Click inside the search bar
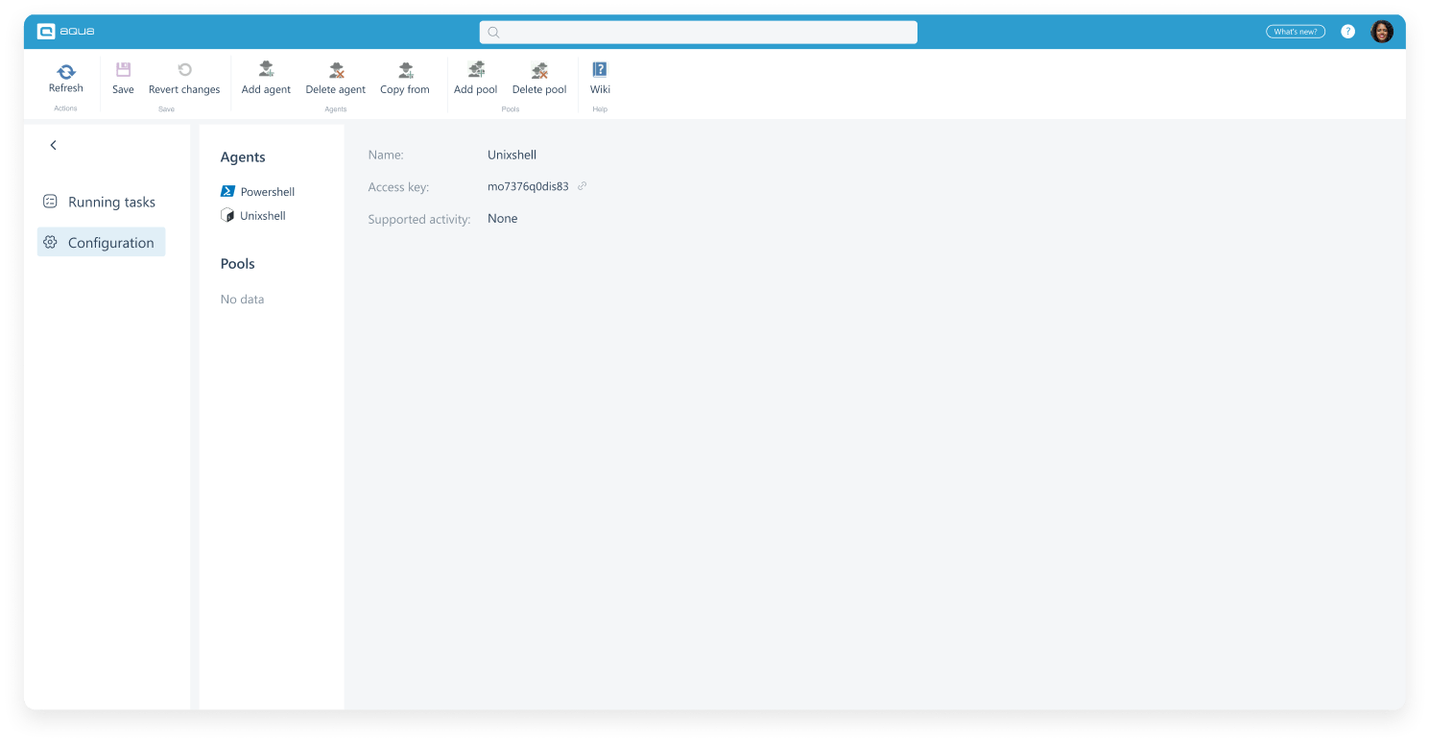Image resolution: width=1429 pixels, height=743 pixels. pyautogui.click(x=698, y=32)
